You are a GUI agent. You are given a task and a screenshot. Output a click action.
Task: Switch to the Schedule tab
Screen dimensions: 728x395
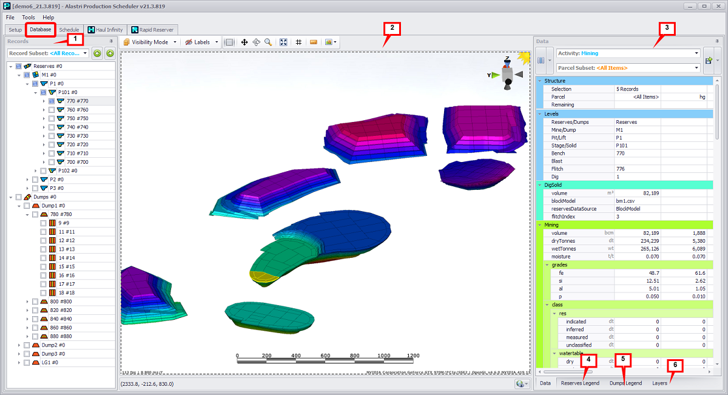(69, 30)
